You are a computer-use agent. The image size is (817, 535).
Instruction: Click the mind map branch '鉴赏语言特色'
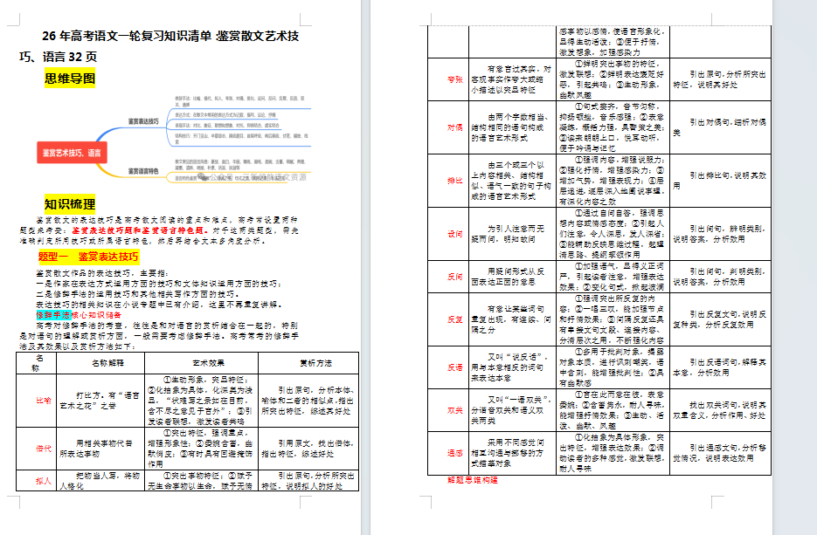pyautogui.click(x=143, y=171)
